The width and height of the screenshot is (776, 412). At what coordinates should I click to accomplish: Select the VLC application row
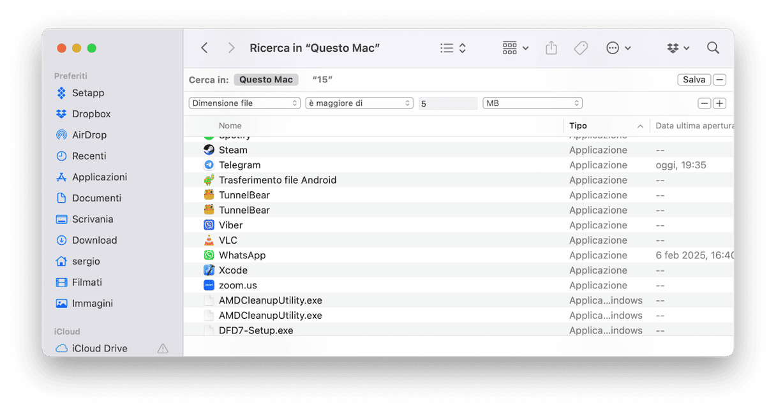458,240
